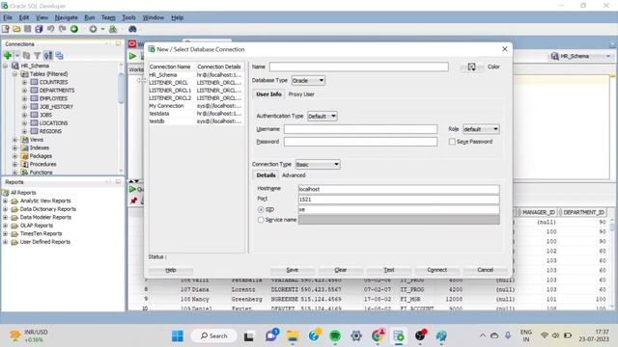Image resolution: width=618 pixels, height=347 pixels.
Task: Click the binoculars Find DB Object icon
Action: [x=132, y=29]
